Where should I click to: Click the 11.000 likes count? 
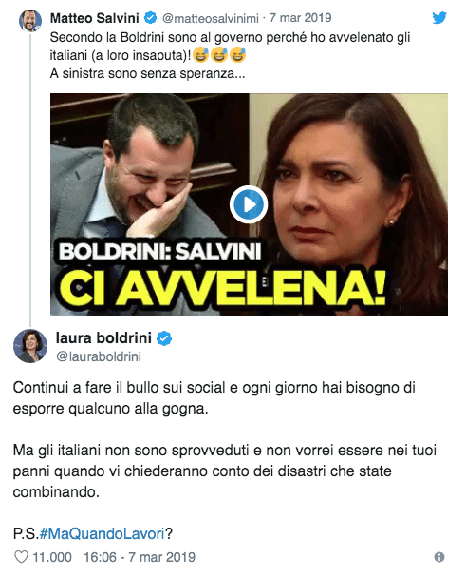[52, 557]
